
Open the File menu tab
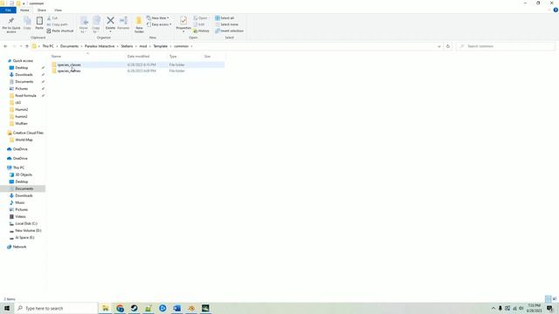(x=8, y=10)
